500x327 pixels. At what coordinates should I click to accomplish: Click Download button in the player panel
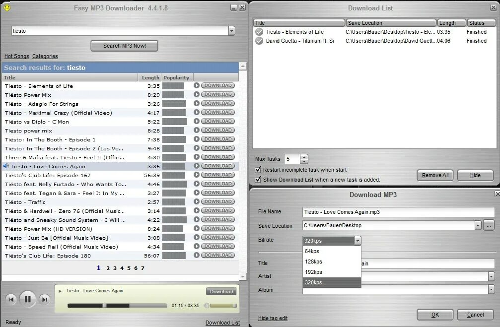coord(221,291)
